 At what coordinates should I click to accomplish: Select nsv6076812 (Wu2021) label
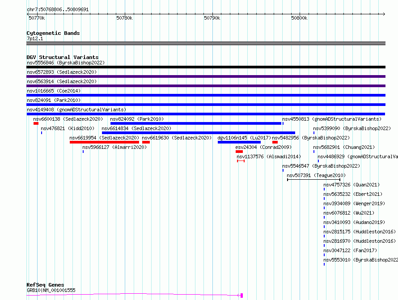pyautogui.click(x=349, y=213)
